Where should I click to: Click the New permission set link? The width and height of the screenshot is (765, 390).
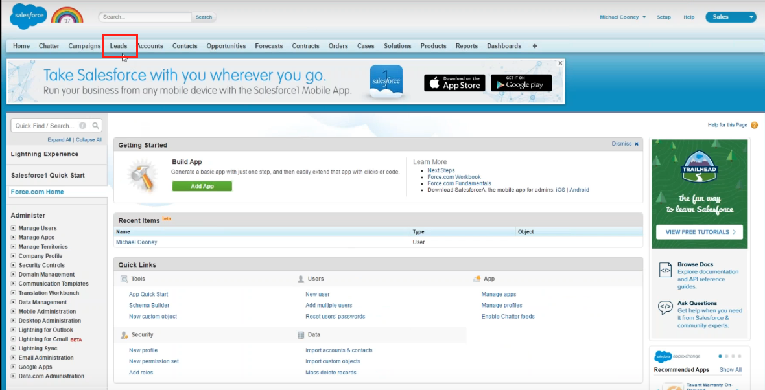[154, 361]
